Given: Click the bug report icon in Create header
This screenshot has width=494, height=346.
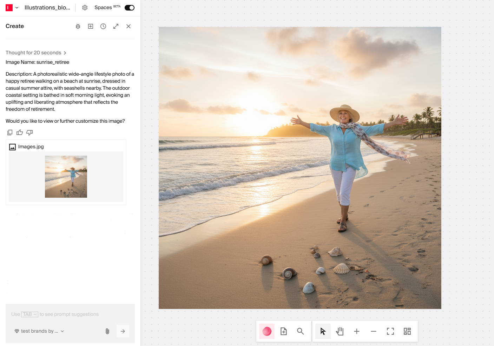Looking at the screenshot, I should (x=78, y=26).
